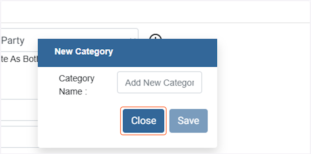This screenshot has width=311, height=154.
Task: Click the input field below 'As Both' text
Action: [19, 110]
